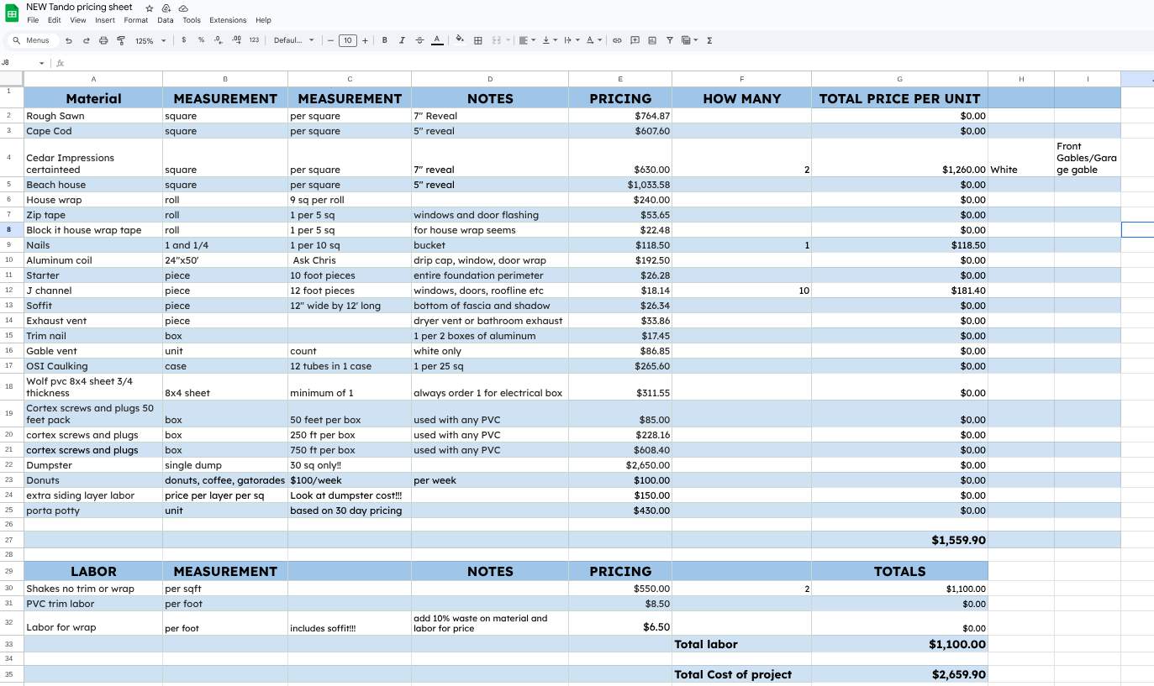Image resolution: width=1154 pixels, height=686 pixels.
Task: Insert a comment
Action: coord(635,40)
